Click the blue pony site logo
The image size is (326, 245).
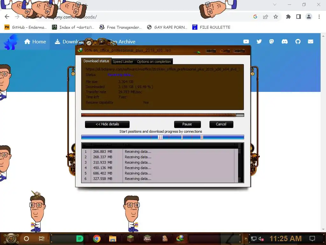(11, 42)
